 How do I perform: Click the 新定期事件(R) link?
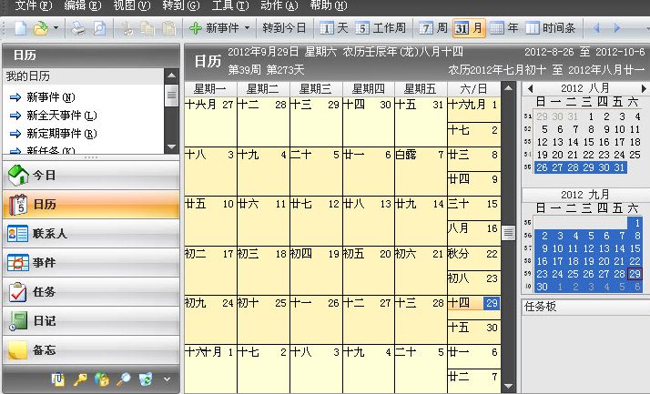(62, 134)
